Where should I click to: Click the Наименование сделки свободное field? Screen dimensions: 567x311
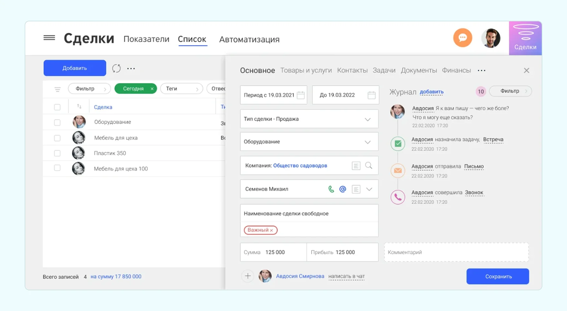(309, 213)
